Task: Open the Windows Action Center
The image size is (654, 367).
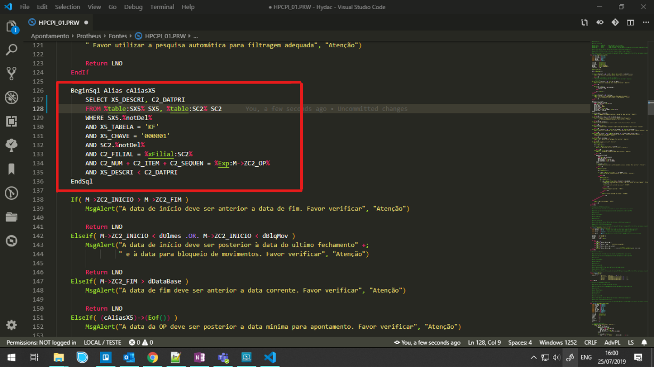Action: tap(638, 357)
